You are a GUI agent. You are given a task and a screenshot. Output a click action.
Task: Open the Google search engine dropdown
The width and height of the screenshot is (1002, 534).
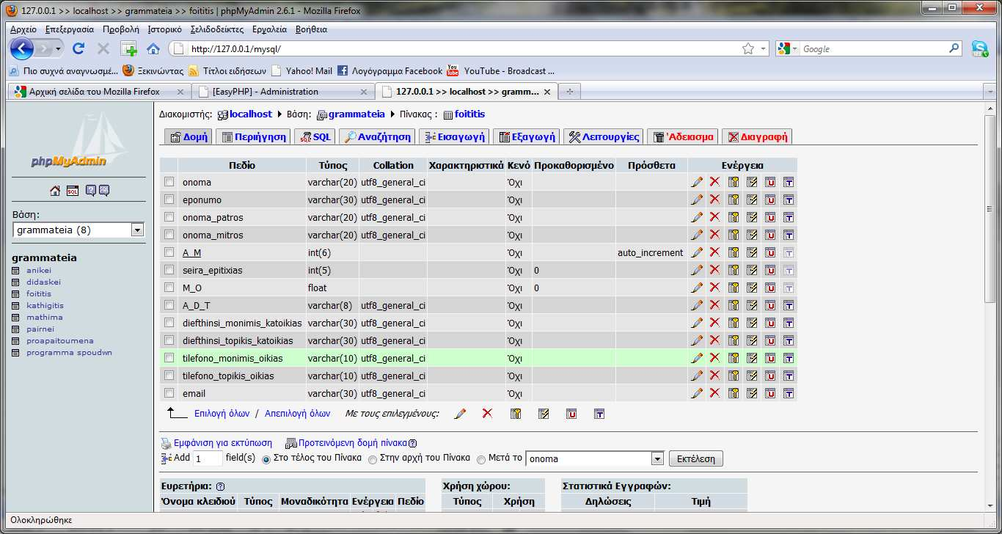click(x=788, y=48)
